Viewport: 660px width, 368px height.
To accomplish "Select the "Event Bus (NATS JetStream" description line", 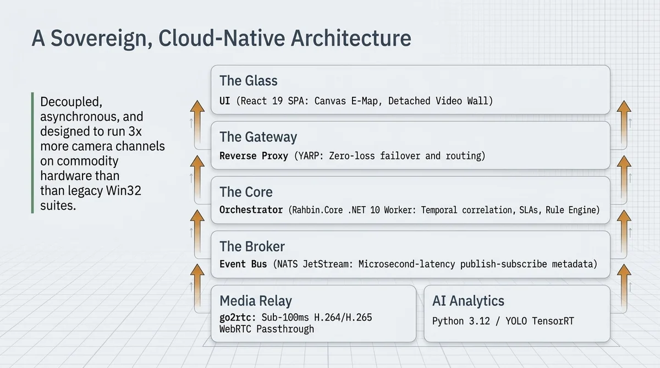I will click(408, 264).
